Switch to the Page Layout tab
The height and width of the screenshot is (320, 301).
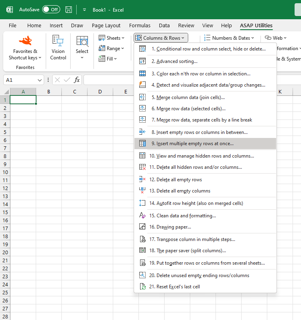tap(106, 26)
